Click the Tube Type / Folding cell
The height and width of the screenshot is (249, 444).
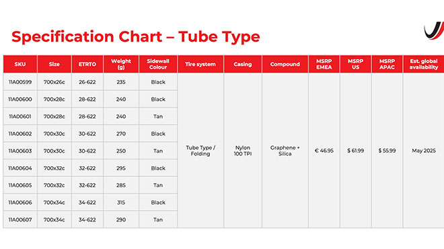[x=200, y=151]
